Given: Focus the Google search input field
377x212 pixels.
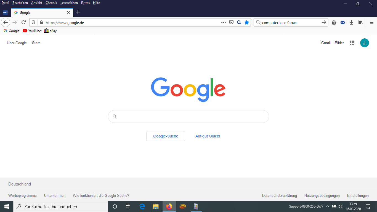Looking at the screenshot, I should click(189, 116).
